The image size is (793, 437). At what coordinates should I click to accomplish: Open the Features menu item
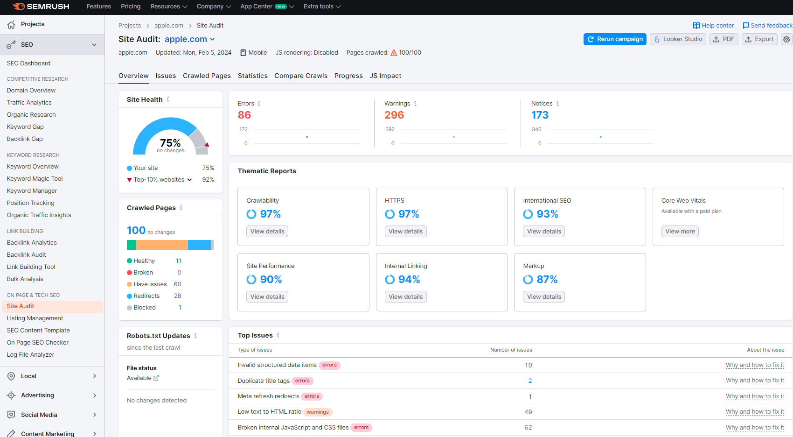coord(99,7)
